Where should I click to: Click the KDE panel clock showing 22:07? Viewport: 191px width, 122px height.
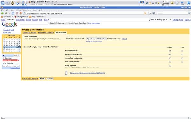166,3
